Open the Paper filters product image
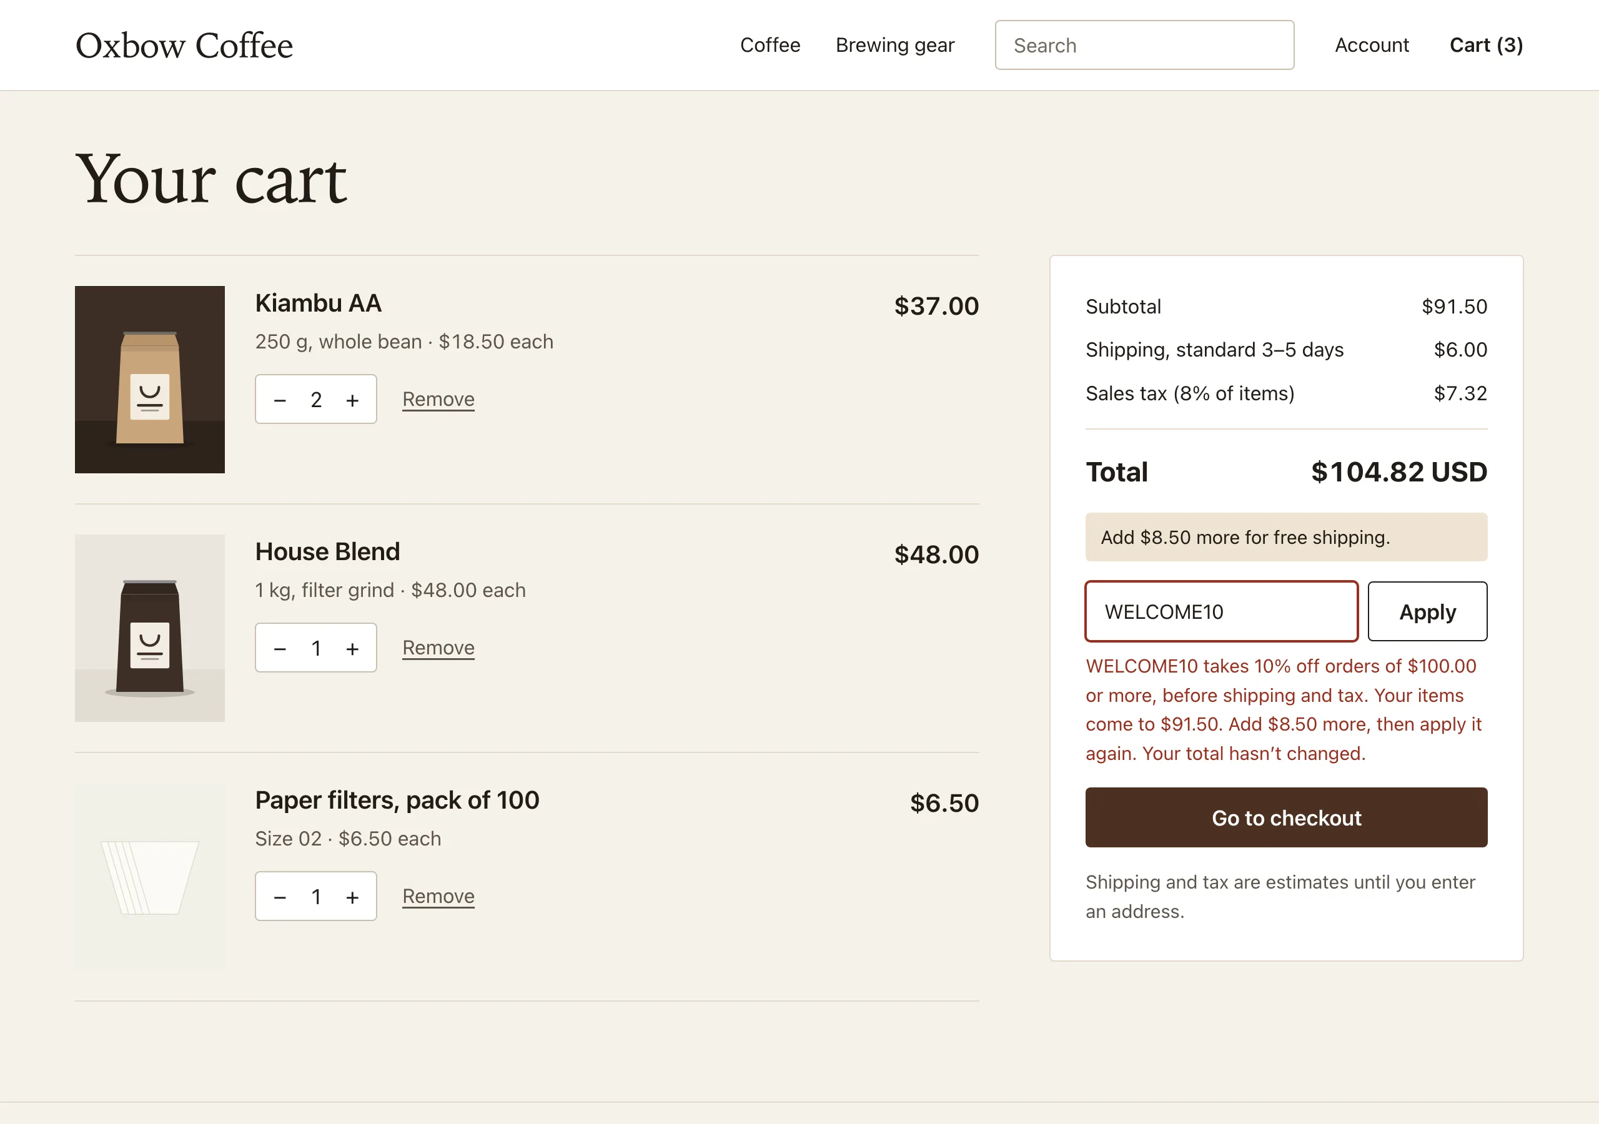Viewport: 1599px width, 1124px height. click(150, 877)
